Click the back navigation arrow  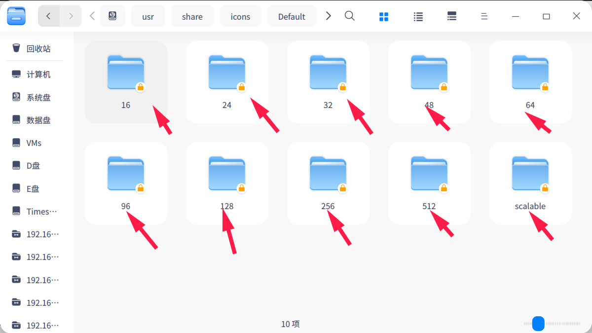48,16
